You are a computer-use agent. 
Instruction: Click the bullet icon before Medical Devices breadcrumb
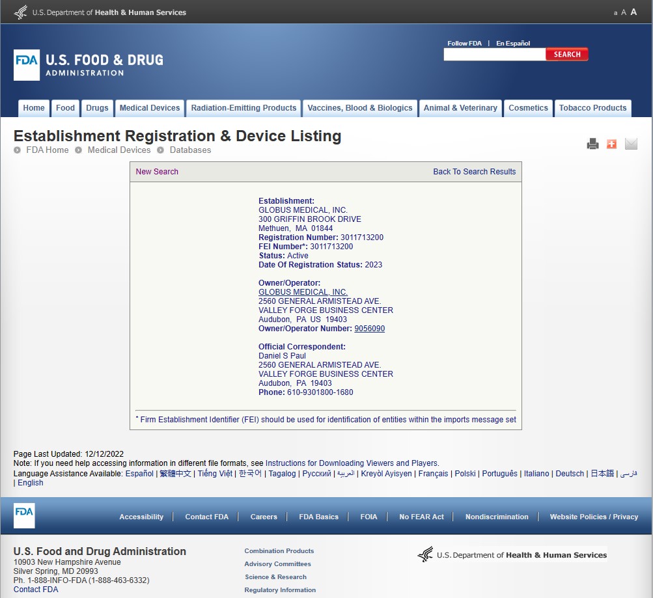(78, 150)
